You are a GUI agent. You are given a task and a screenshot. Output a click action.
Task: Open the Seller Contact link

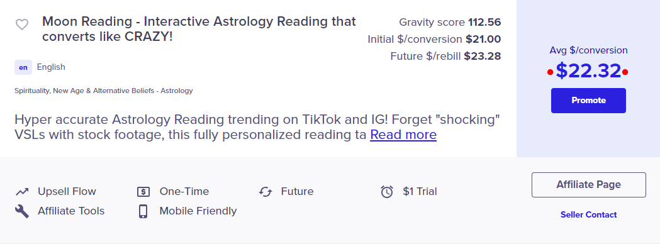(x=588, y=214)
